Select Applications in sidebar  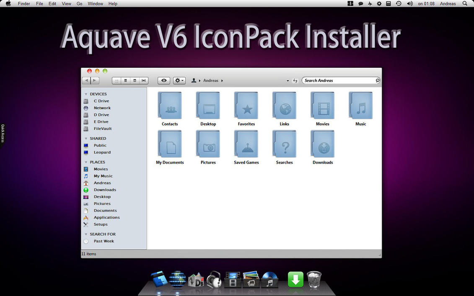click(107, 217)
